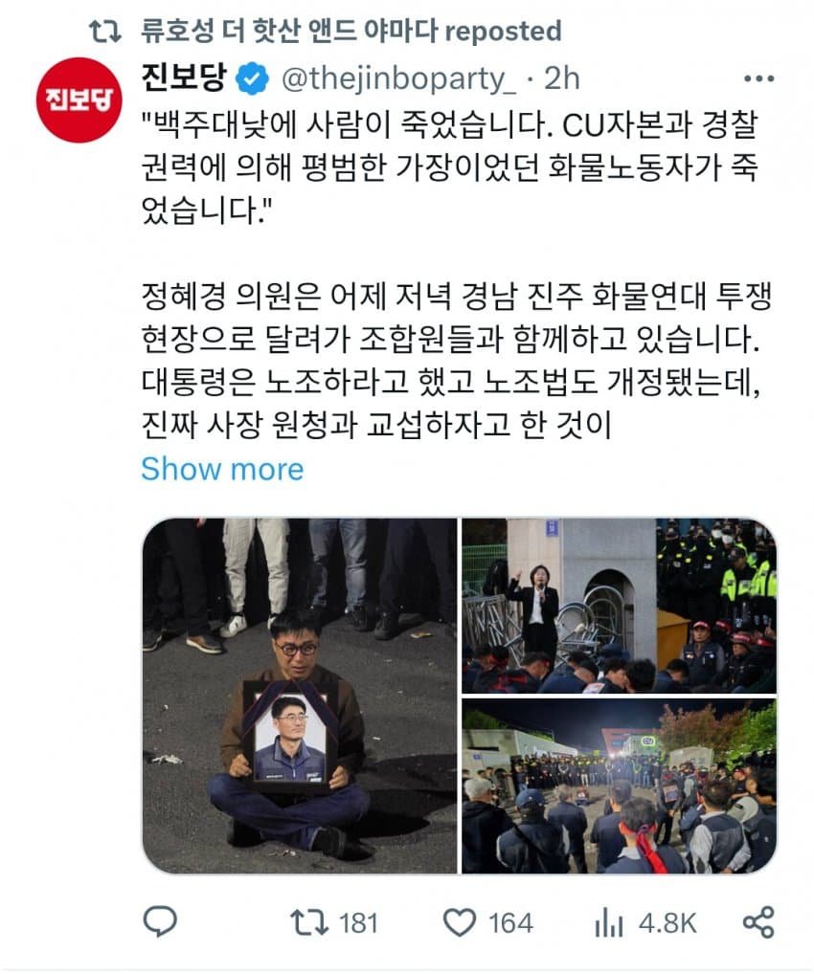Open view analytics bar chart icon

point(608,922)
